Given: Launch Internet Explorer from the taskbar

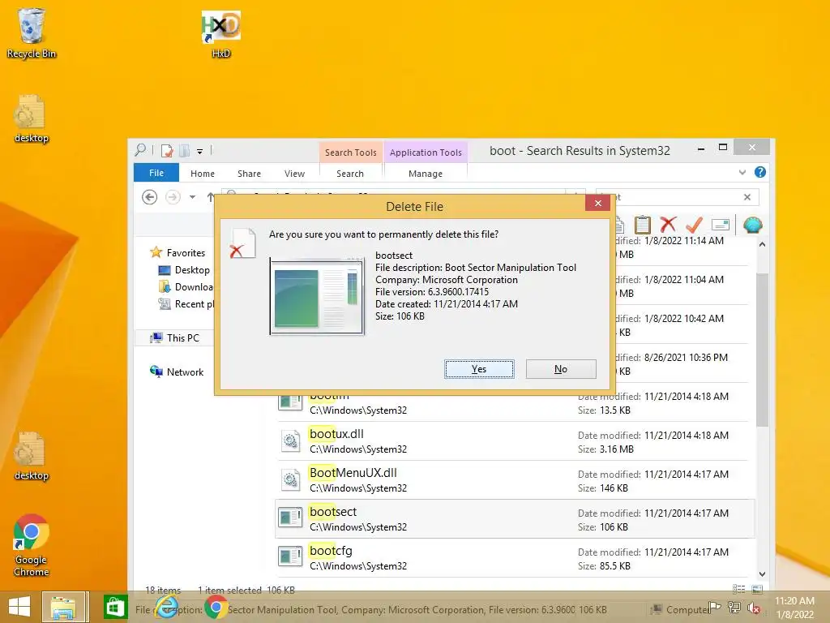Looking at the screenshot, I should point(167,607).
